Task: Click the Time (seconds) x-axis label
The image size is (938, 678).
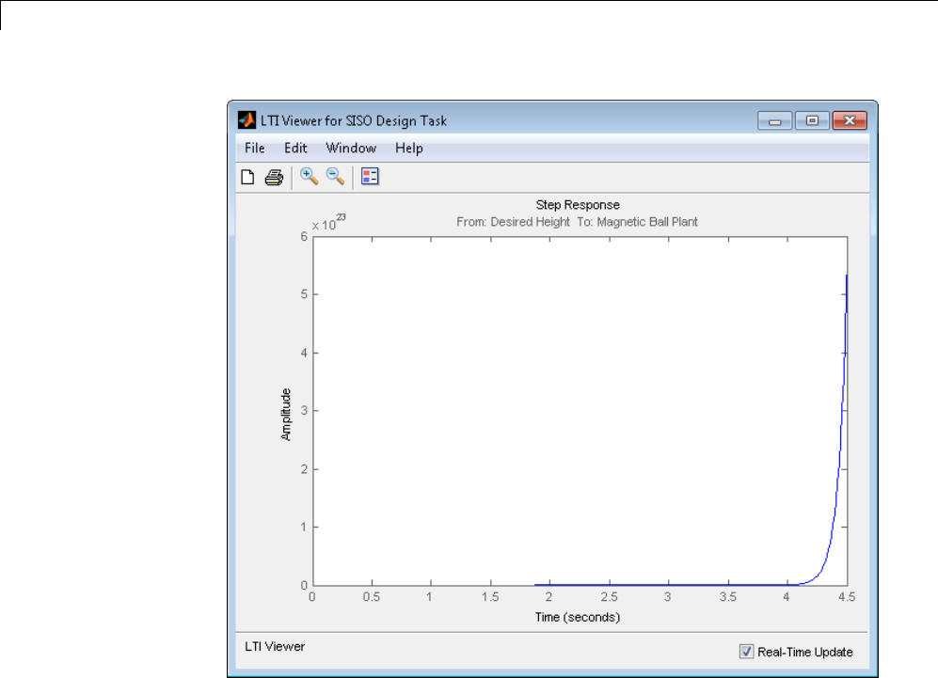Action: tap(578, 617)
